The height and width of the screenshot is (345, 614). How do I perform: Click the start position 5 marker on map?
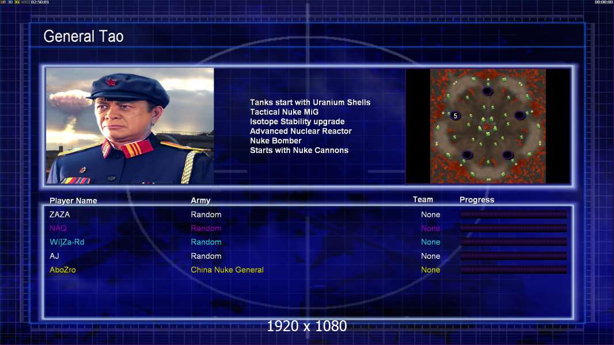455,116
